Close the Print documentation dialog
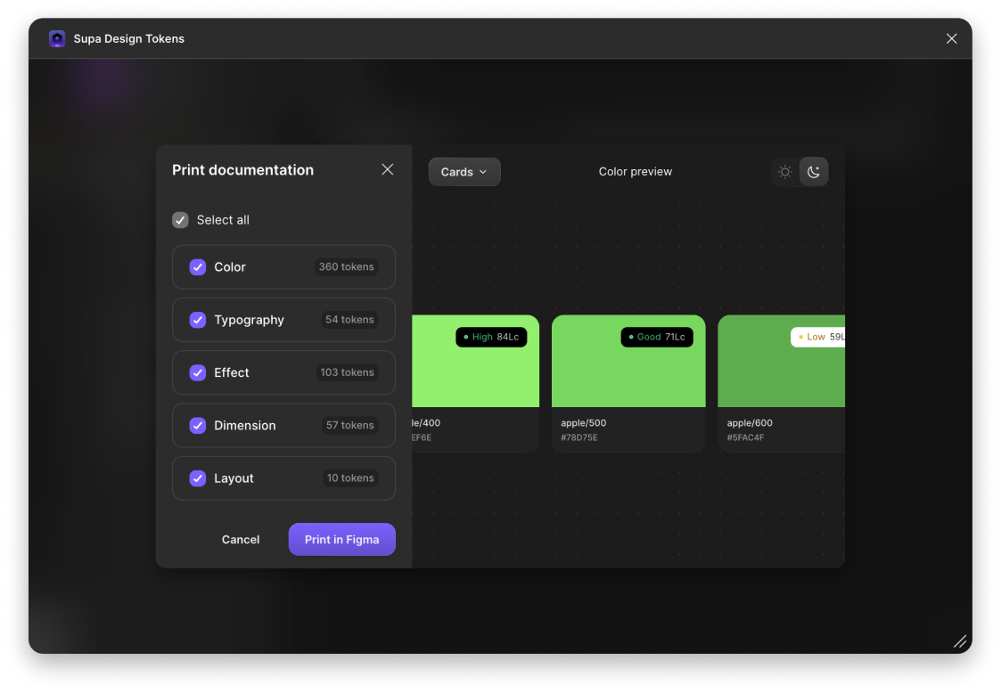 pyautogui.click(x=387, y=169)
